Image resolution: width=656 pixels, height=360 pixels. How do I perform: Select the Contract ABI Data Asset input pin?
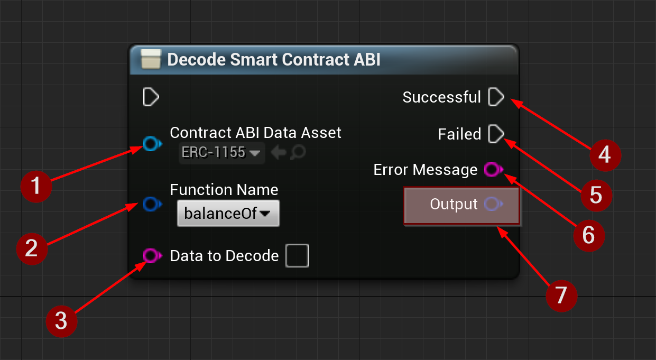pyautogui.click(x=151, y=143)
